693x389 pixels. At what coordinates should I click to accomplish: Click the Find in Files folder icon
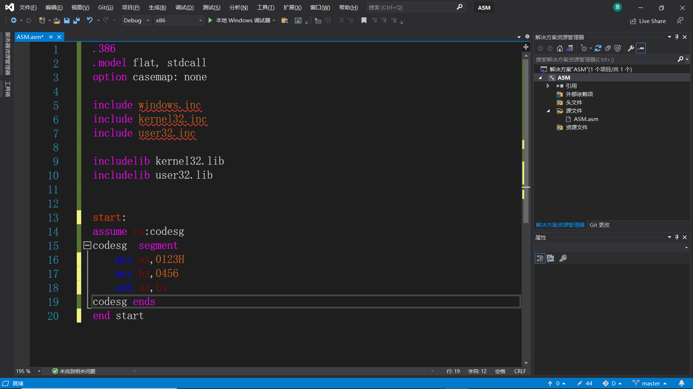[285, 21]
